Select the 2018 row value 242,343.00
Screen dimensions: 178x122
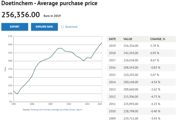point(131,53)
